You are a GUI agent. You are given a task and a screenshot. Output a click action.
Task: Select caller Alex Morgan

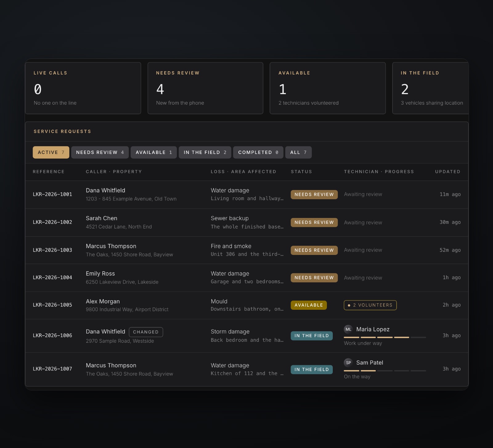pos(103,301)
